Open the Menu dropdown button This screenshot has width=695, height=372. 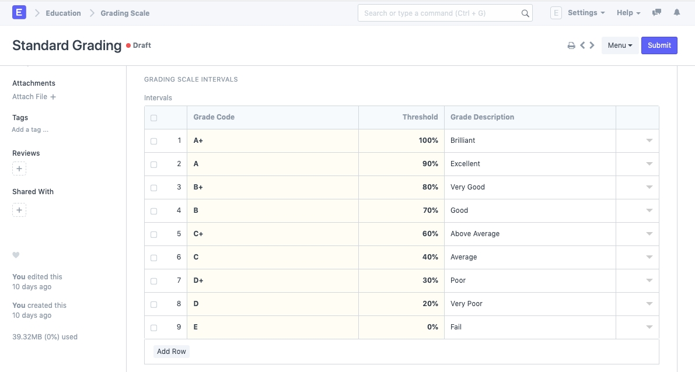pos(620,45)
